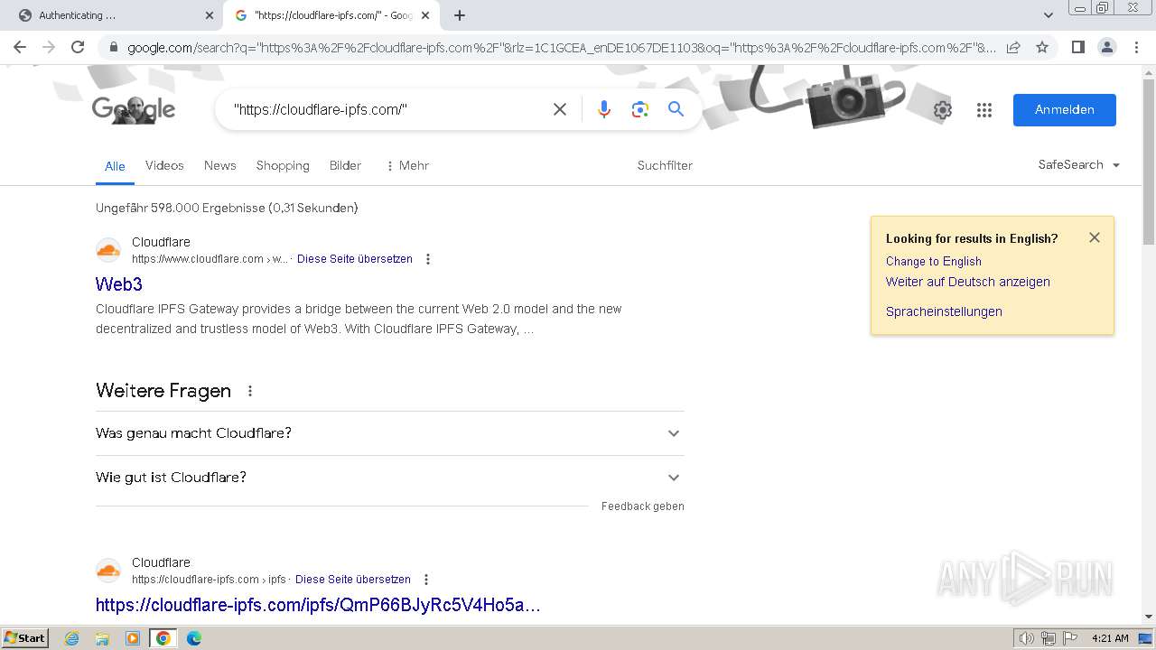Launch Internet Explorer from taskbar
Screen dimensions: 1156x650
tap(72, 638)
